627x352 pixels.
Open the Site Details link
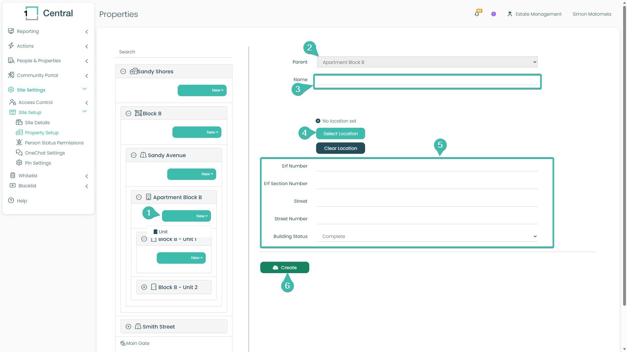(x=37, y=123)
